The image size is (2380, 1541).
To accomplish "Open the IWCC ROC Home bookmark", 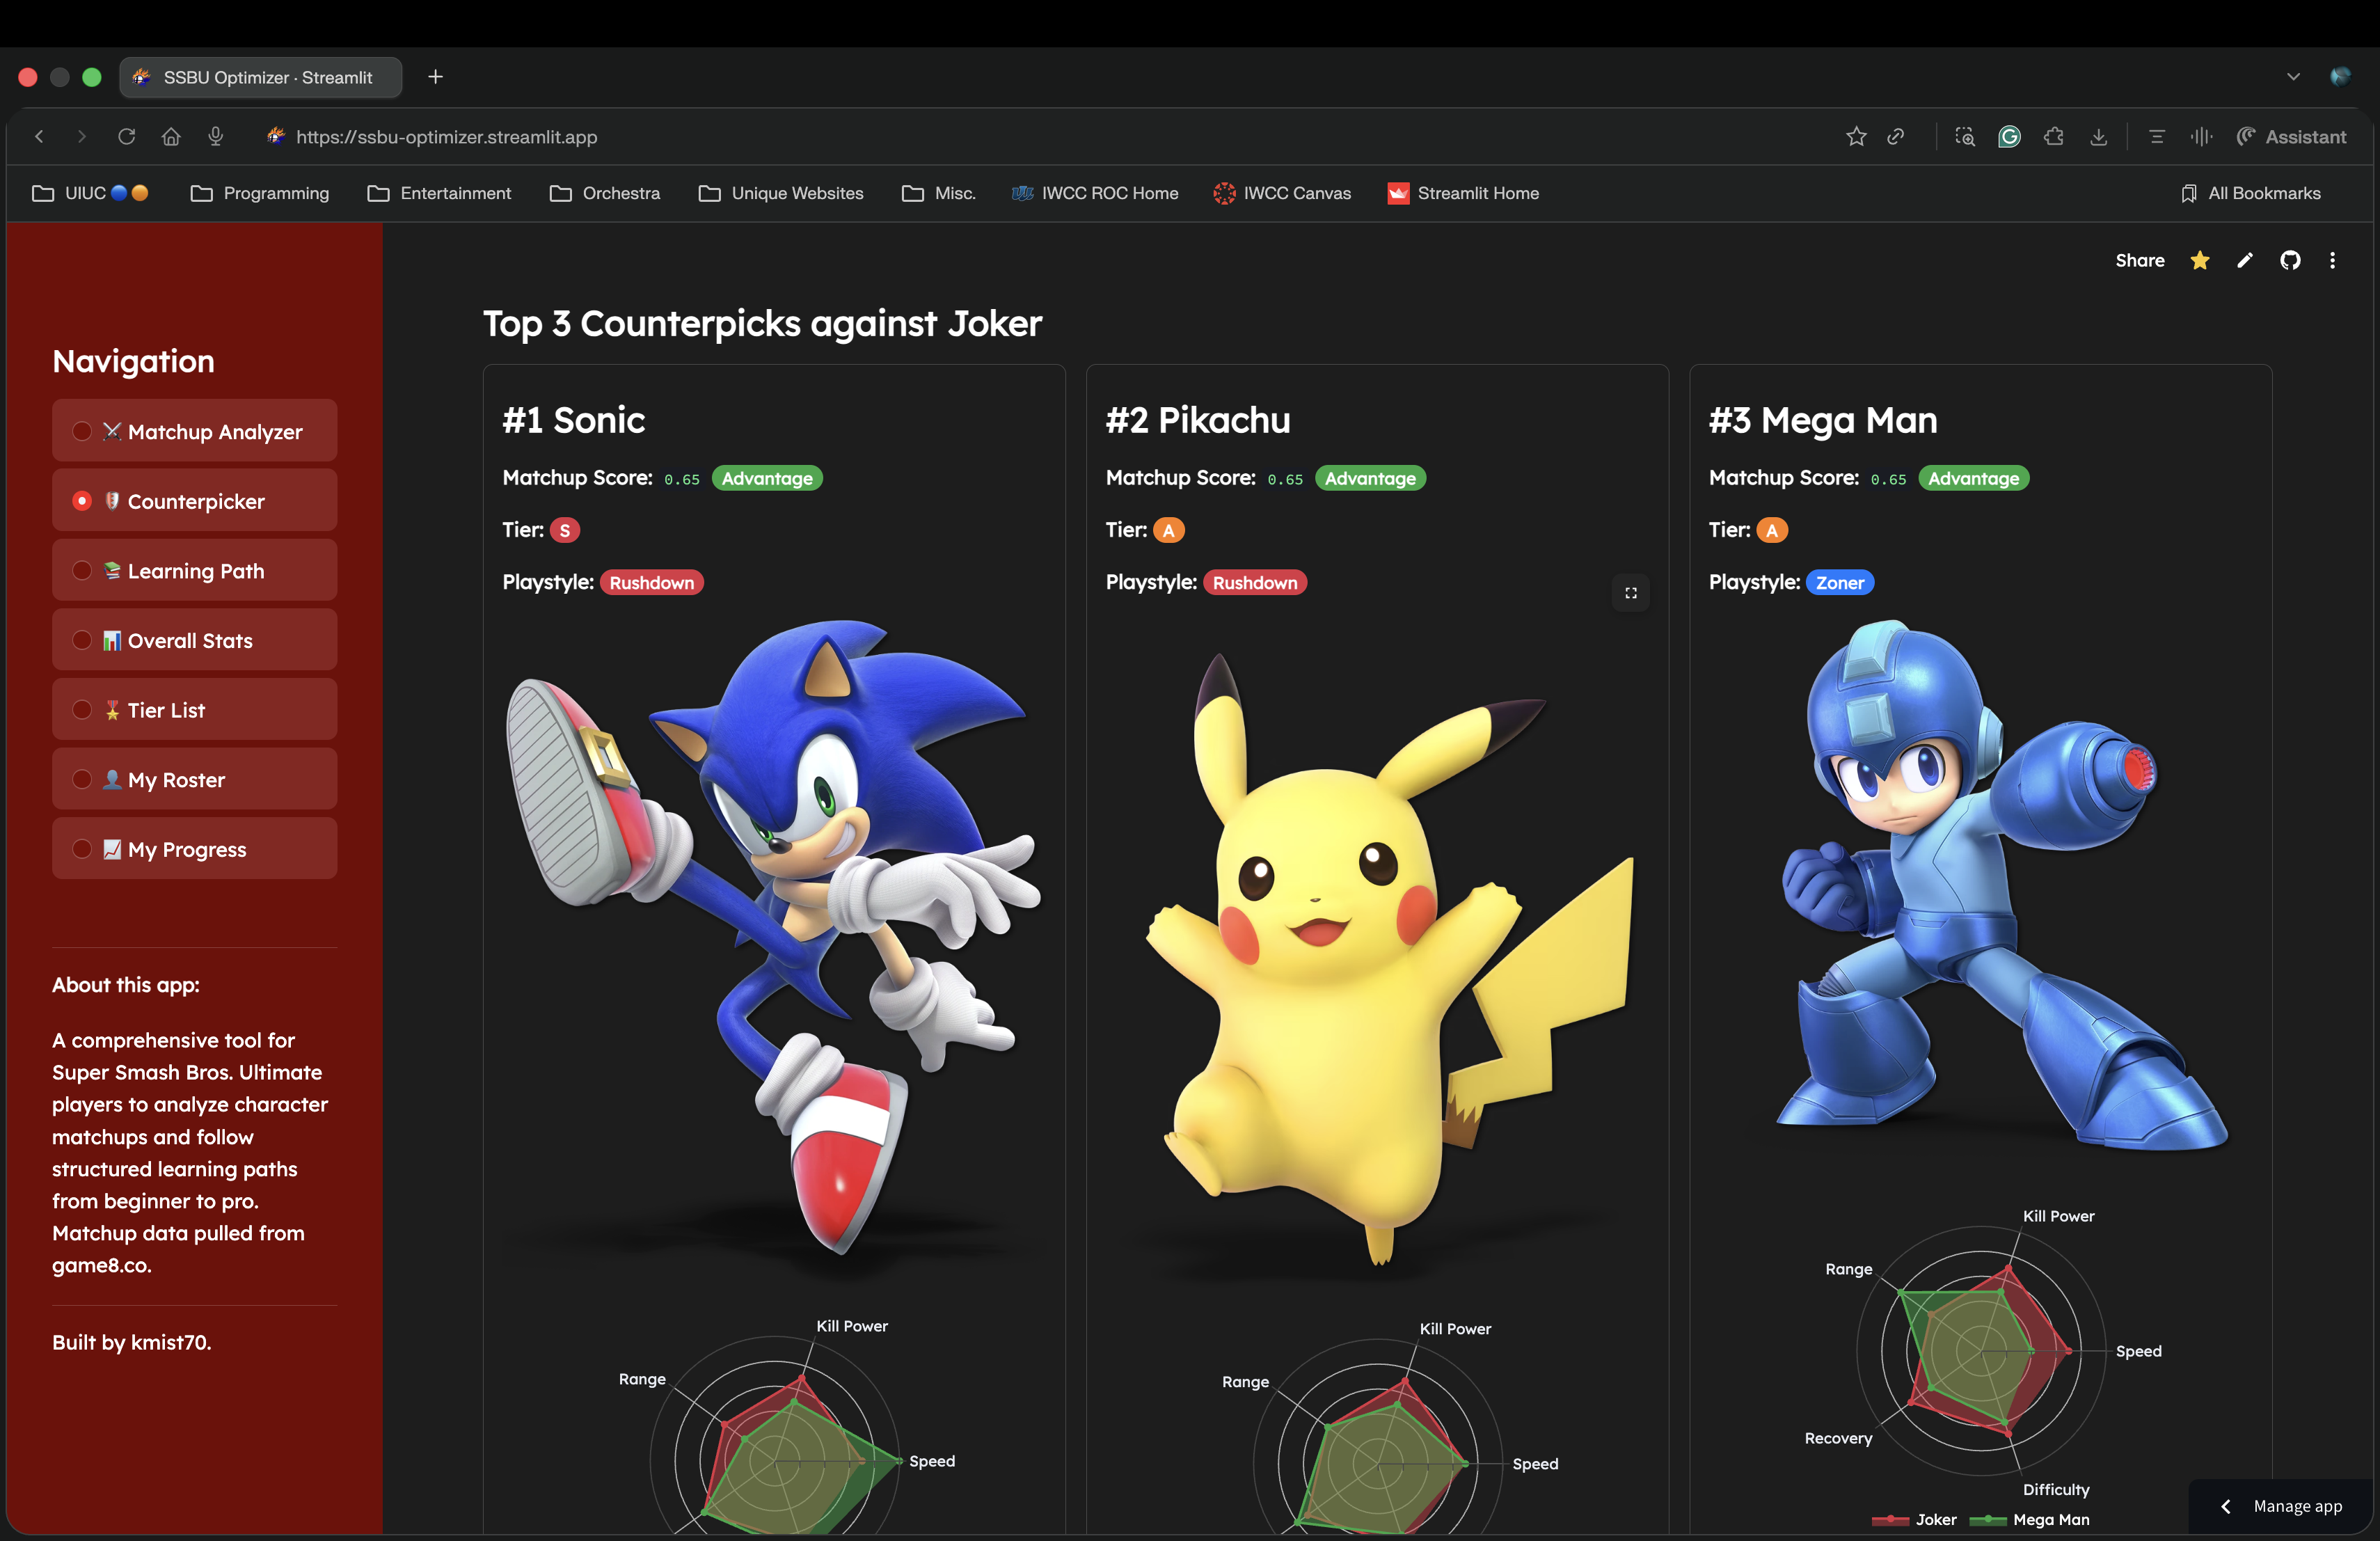I will click(1095, 193).
